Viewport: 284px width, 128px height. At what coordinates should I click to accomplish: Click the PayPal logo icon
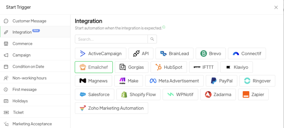click(x=214, y=81)
